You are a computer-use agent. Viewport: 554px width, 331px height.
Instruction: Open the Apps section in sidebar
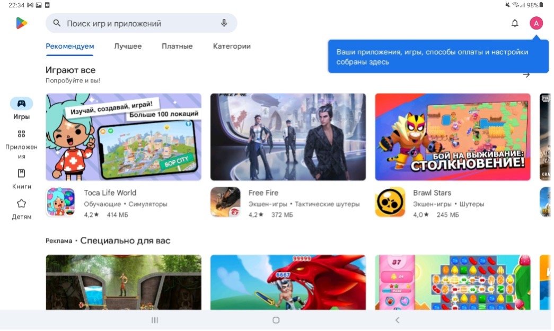[21, 134]
